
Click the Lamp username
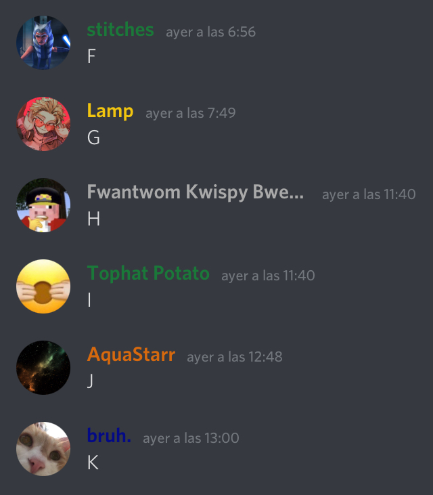(x=110, y=111)
